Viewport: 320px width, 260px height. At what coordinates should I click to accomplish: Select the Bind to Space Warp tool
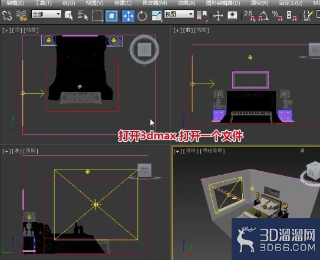(x=21, y=16)
